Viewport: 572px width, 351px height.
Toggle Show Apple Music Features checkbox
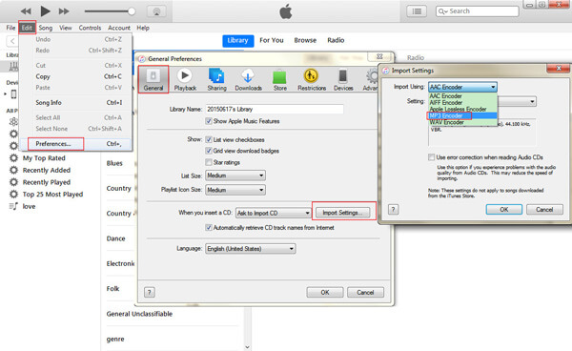coord(209,121)
